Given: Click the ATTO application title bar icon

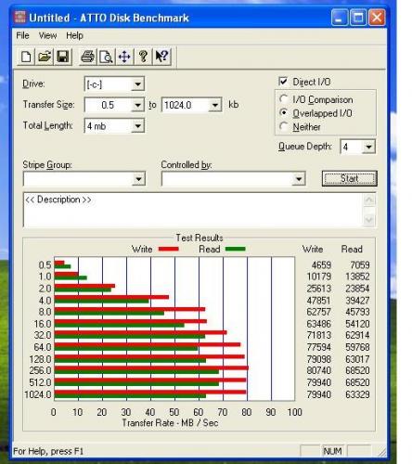Looking at the screenshot, I should click(x=20, y=18).
